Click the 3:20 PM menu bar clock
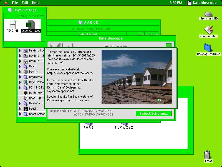The image size is (222, 167). click(176, 3)
